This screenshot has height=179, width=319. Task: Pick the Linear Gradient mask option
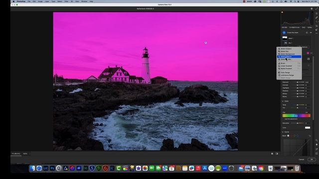tap(289, 66)
